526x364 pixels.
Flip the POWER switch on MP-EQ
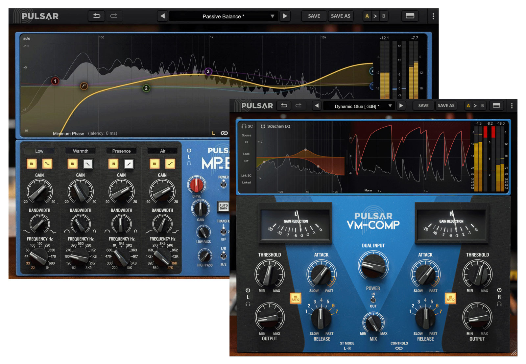point(223,185)
